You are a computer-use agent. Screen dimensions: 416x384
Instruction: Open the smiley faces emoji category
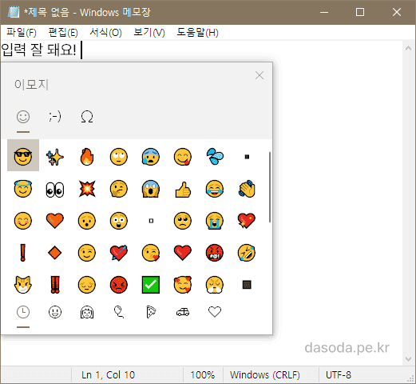coord(55,312)
